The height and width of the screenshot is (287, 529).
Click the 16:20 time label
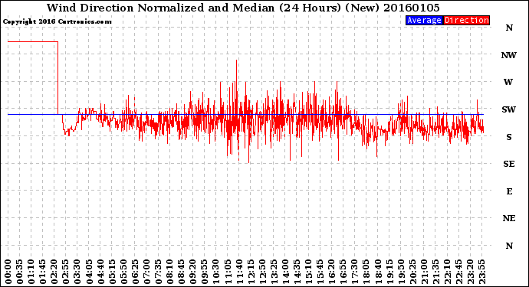click(x=332, y=272)
